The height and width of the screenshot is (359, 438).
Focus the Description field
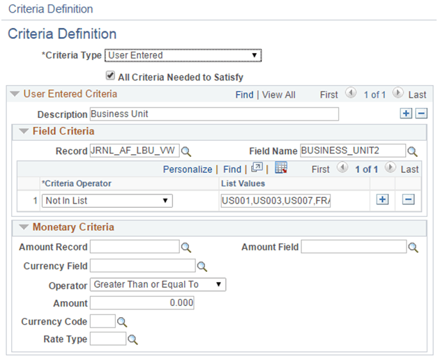214,114
